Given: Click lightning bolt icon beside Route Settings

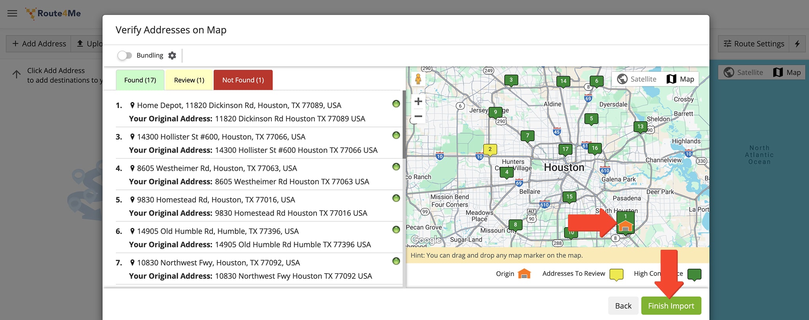Looking at the screenshot, I should [797, 44].
